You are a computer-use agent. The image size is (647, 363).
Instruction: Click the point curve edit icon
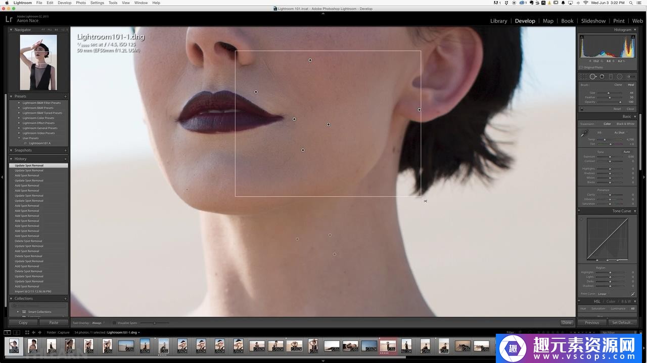pos(632,293)
